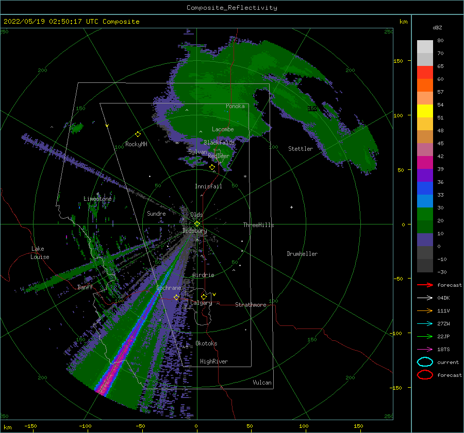Pick the slate purple 10 dBZ swatch
Image resolution: width=464 pixels, height=433 pixels.
click(425, 240)
